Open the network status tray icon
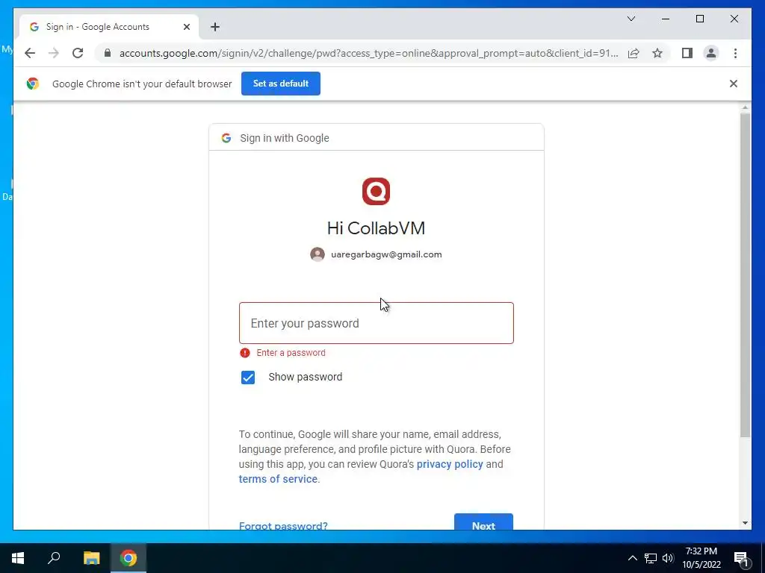 [651, 558]
